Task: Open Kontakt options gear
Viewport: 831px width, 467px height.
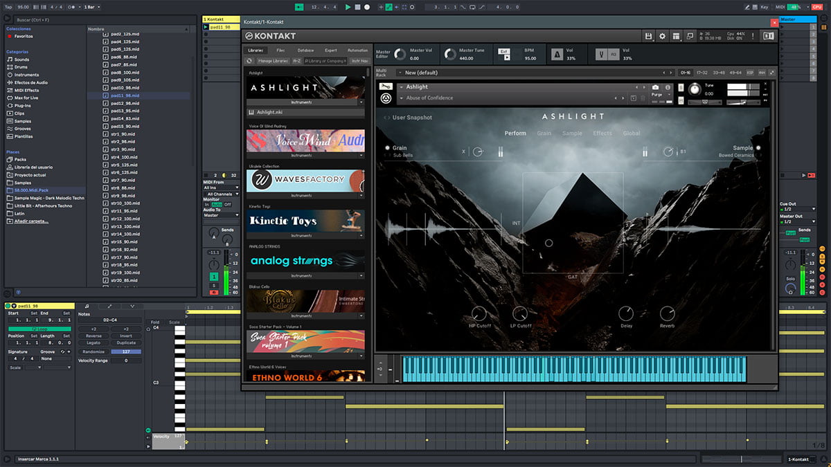Action: tap(662, 36)
